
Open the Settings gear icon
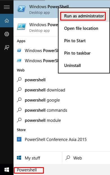pyautogui.click(x=7, y=34)
